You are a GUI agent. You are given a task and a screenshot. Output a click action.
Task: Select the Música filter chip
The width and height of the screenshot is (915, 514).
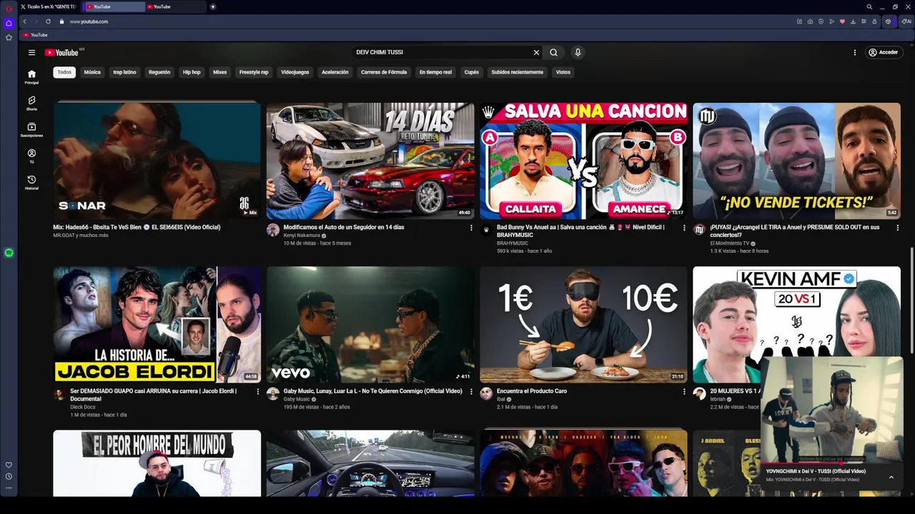pos(92,72)
